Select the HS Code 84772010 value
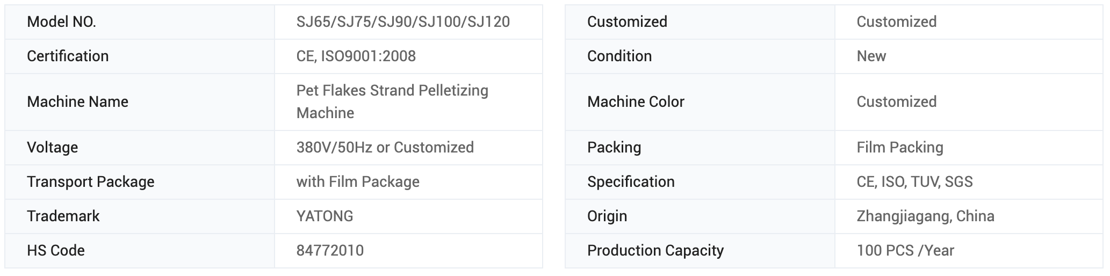 (x=330, y=251)
